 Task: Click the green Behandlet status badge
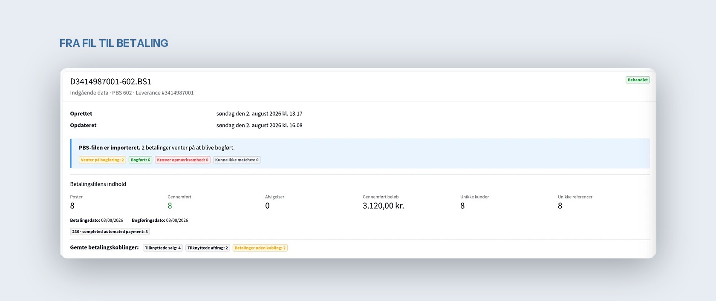[638, 80]
